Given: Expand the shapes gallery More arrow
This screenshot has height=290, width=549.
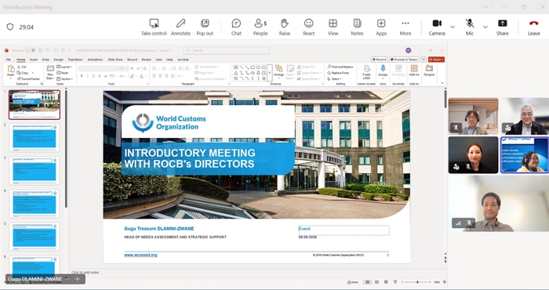Looking at the screenshot, I should click(x=270, y=73).
